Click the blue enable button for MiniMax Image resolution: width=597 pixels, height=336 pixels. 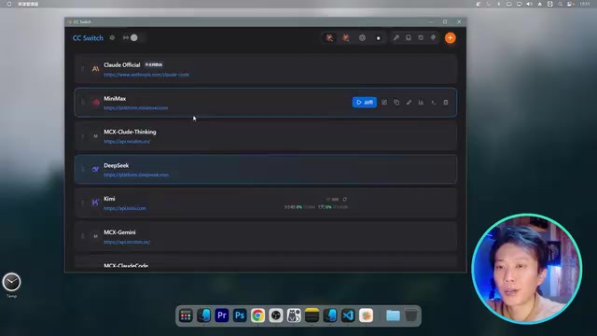point(365,102)
